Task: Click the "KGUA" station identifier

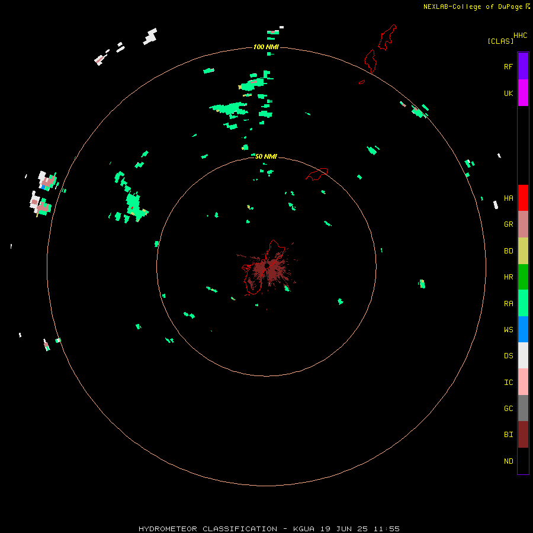Action: click(x=304, y=529)
